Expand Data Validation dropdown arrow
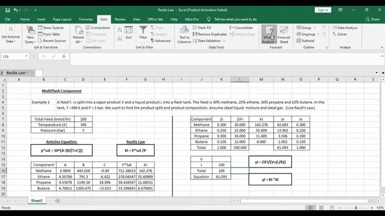The image size is (385, 216). tap(224, 41)
